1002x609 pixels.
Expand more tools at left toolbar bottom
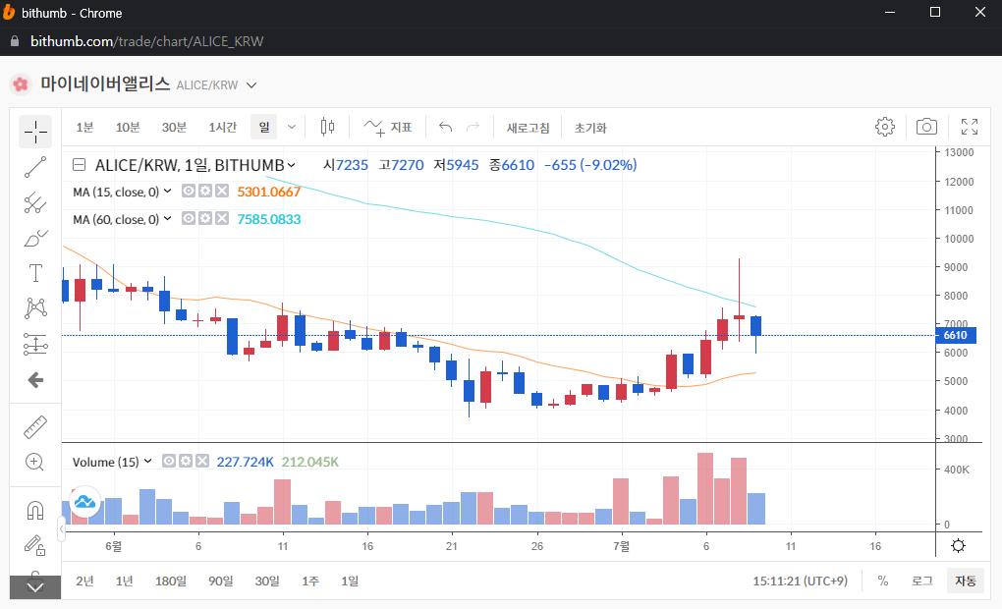pyautogui.click(x=35, y=587)
